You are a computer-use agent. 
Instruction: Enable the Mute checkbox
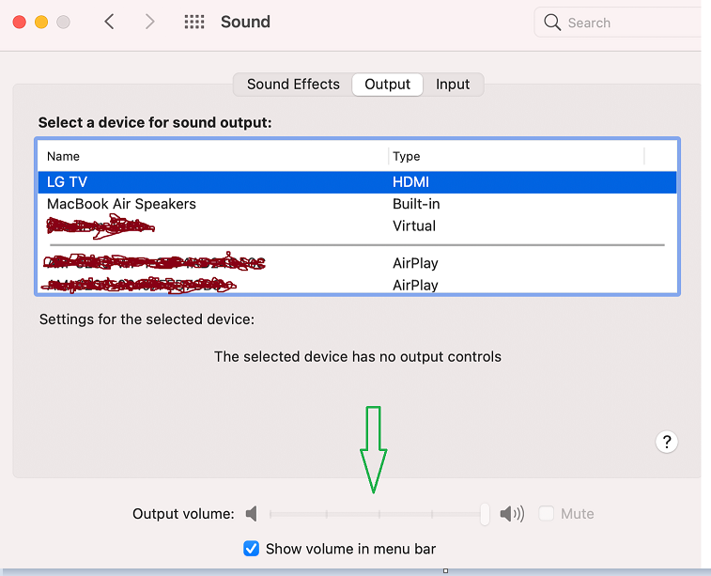coord(546,514)
